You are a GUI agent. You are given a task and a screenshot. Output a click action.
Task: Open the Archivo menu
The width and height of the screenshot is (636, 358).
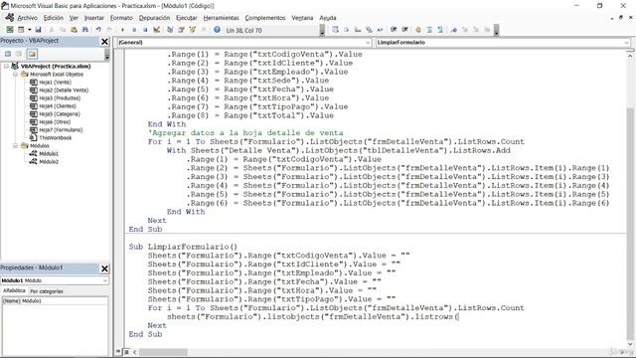click(27, 18)
